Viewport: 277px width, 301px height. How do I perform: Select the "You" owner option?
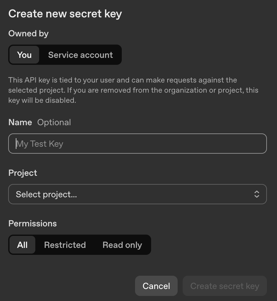point(24,55)
